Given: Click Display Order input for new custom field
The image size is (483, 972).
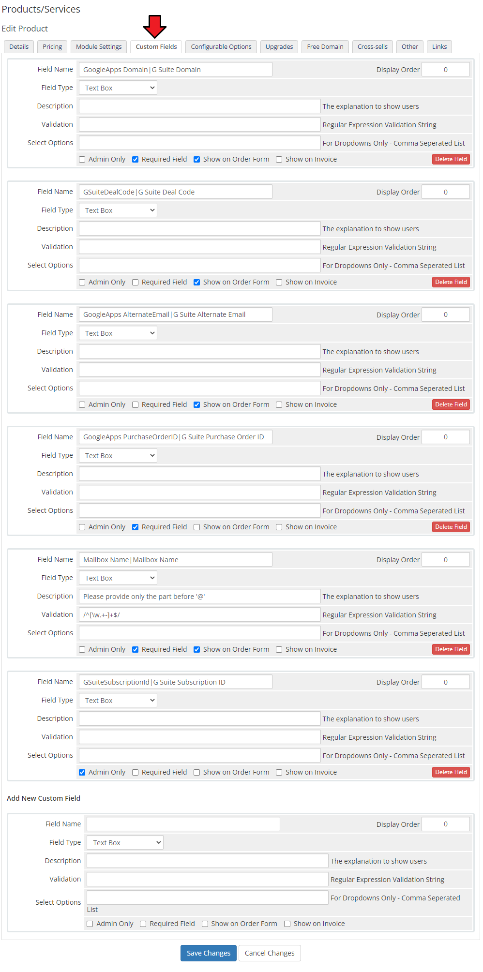Looking at the screenshot, I should click(x=446, y=824).
